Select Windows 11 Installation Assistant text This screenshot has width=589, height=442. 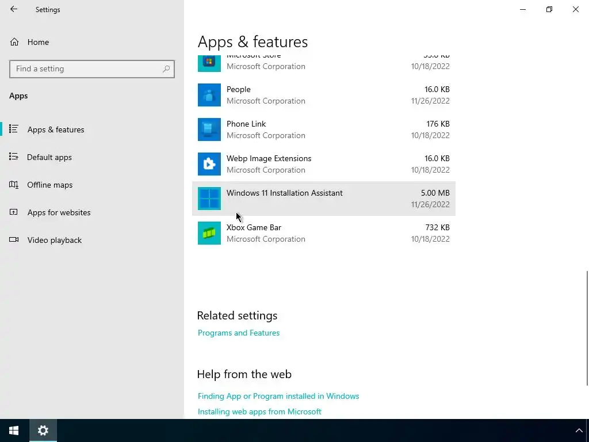[284, 193]
